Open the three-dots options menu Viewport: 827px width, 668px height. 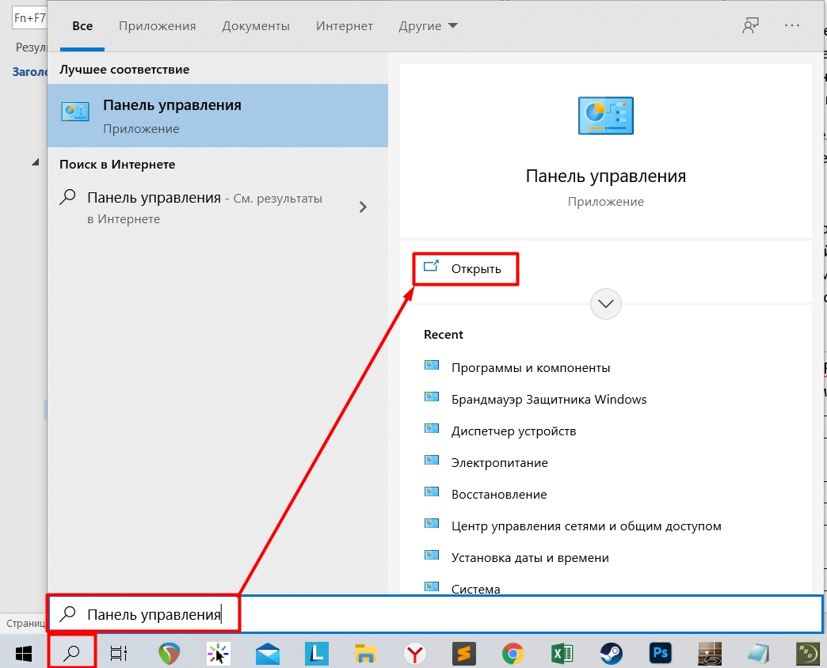pyautogui.click(x=791, y=25)
